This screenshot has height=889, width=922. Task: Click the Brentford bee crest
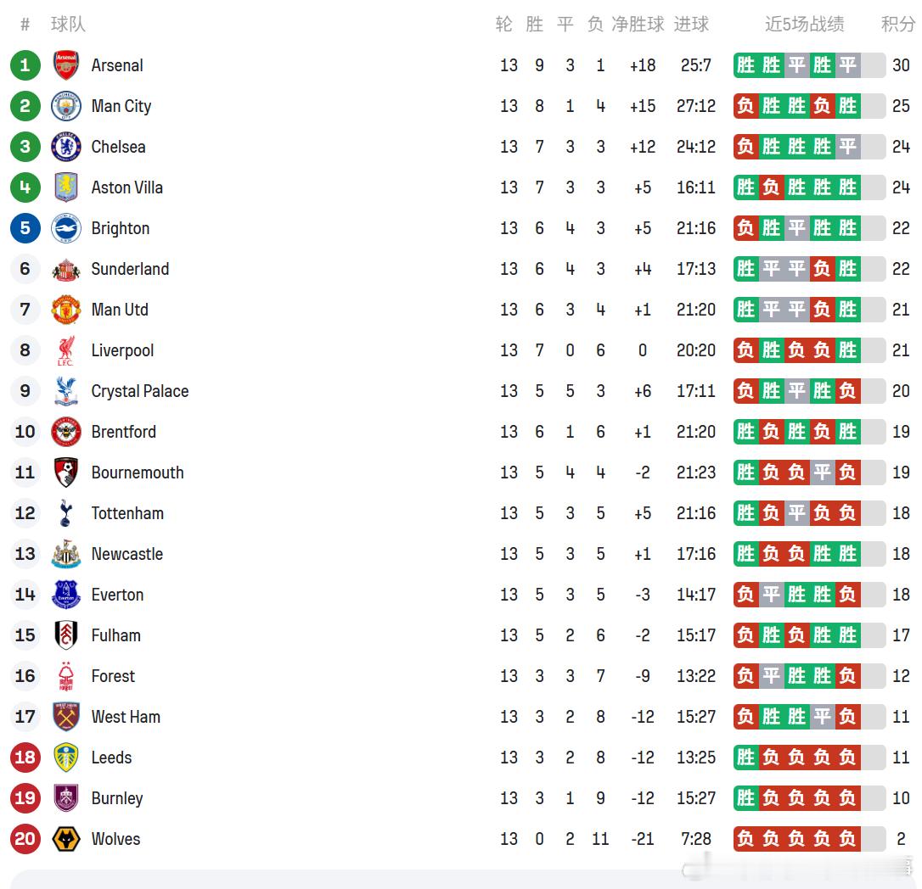coord(66,432)
